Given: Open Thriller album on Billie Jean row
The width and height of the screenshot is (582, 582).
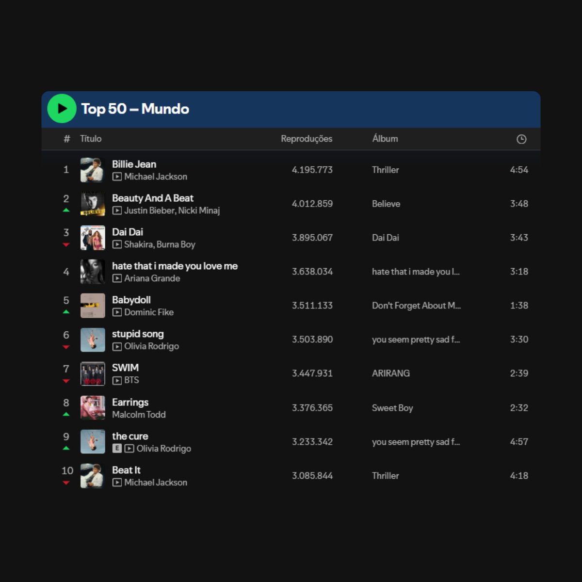Looking at the screenshot, I should click(386, 170).
